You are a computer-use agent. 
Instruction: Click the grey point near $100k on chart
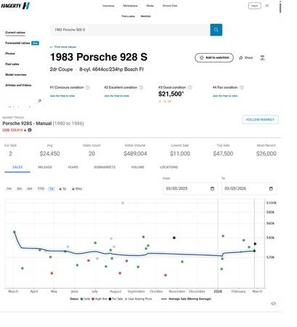click(x=123, y=203)
